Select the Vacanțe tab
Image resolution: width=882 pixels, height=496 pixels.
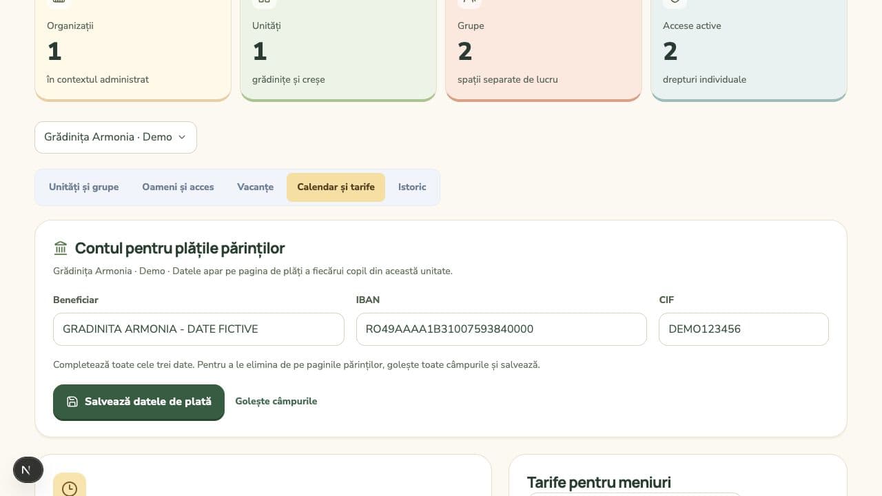[x=256, y=187]
